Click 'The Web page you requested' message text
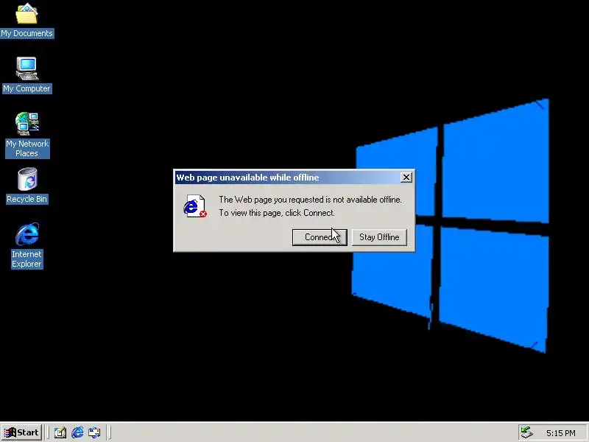Viewport: 589px width, 442px height. pyautogui.click(x=310, y=200)
